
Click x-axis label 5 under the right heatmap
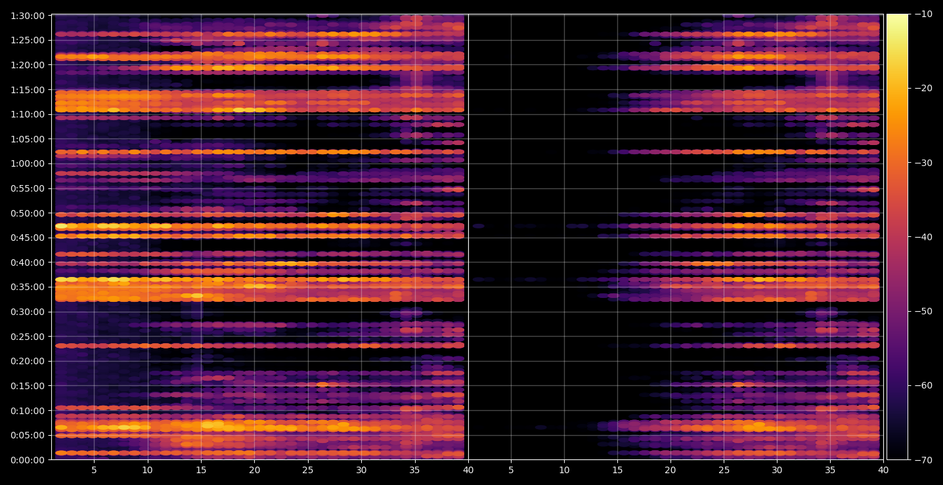point(510,471)
